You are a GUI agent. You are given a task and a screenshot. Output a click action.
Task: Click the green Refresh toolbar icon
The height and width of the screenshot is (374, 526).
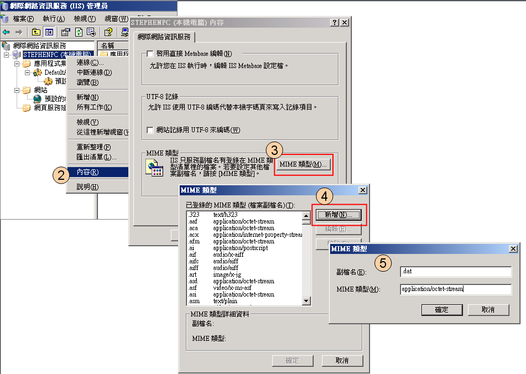[79, 32]
